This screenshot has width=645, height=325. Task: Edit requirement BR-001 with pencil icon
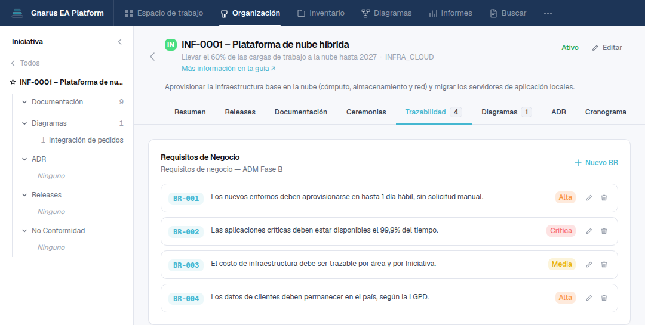tap(589, 197)
